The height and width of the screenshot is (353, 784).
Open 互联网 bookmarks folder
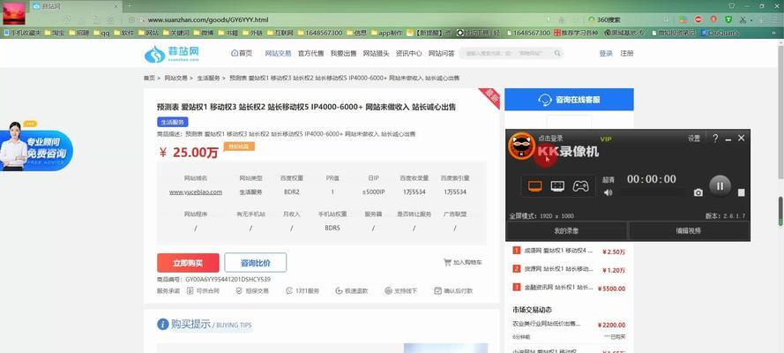pos(280,33)
